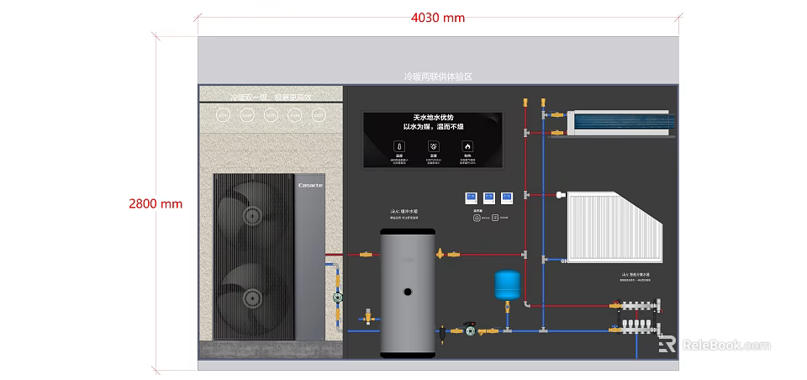Screen dimensions: 807x380
Task: Click the 4030 mm width dimension label
Action: click(x=438, y=18)
